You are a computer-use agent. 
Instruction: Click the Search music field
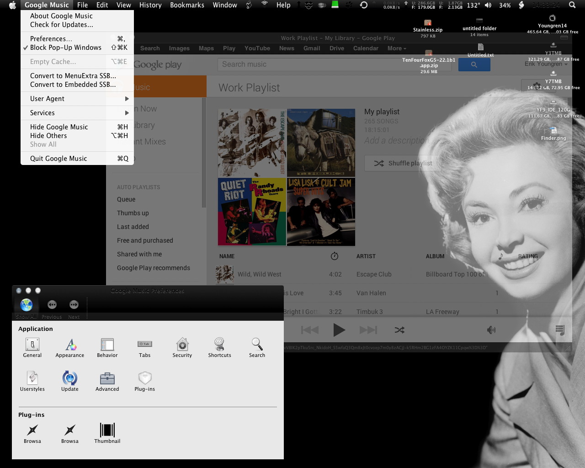click(334, 64)
